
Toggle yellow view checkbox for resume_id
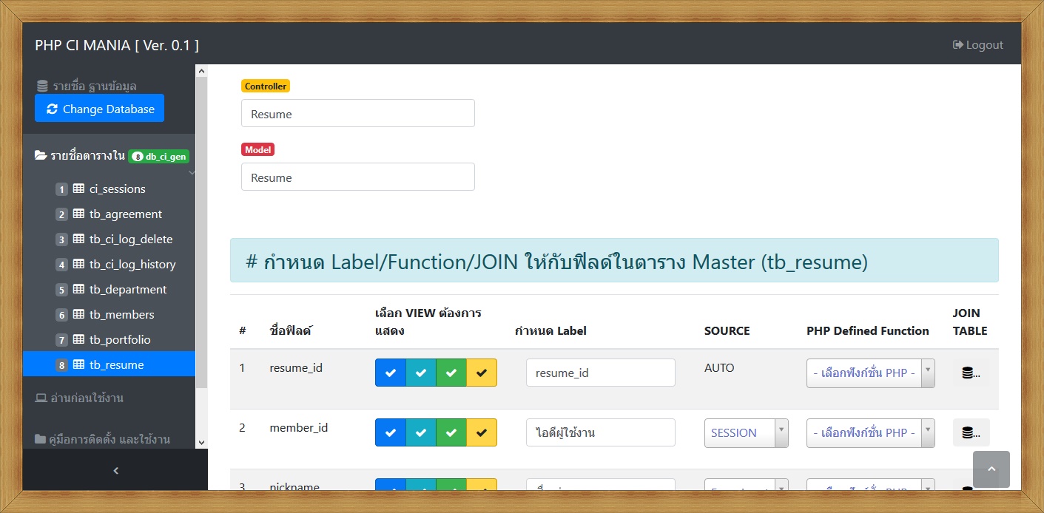pyautogui.click(x=482, y=373)
